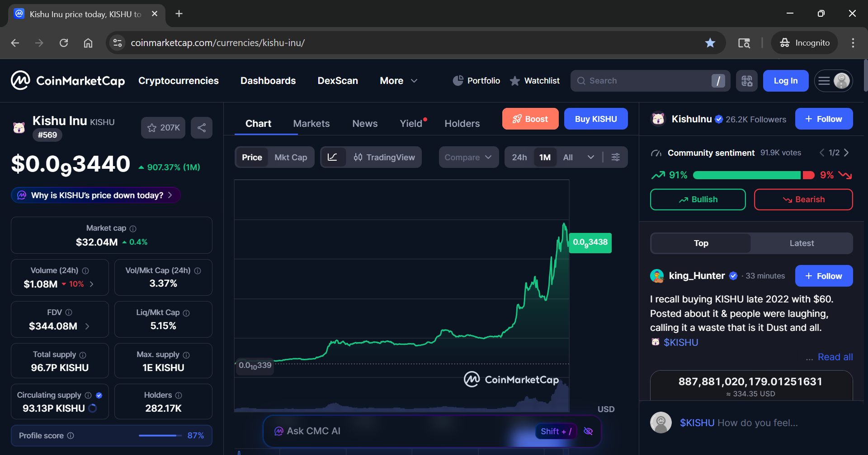The image size is (868, 455).
Task: Click Log In button
Action: coord(786,81)
